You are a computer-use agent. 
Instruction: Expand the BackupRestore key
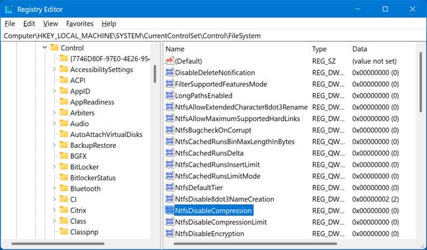point(54,145)
